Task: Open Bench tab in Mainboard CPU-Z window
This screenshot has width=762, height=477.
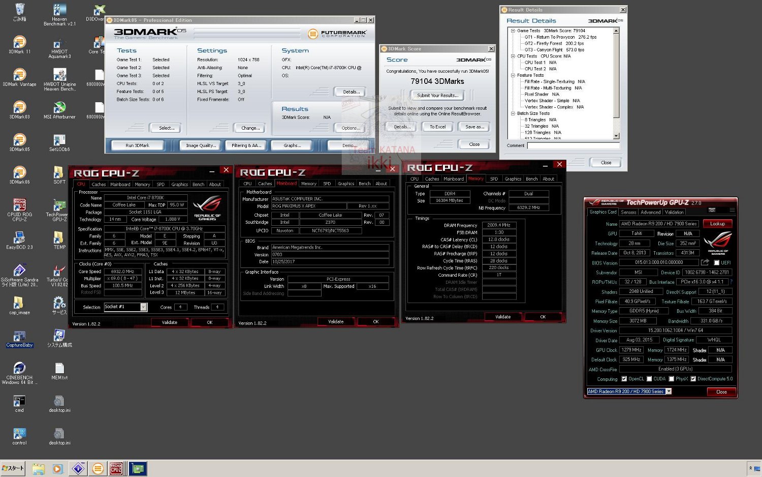Action: [365, 184]
